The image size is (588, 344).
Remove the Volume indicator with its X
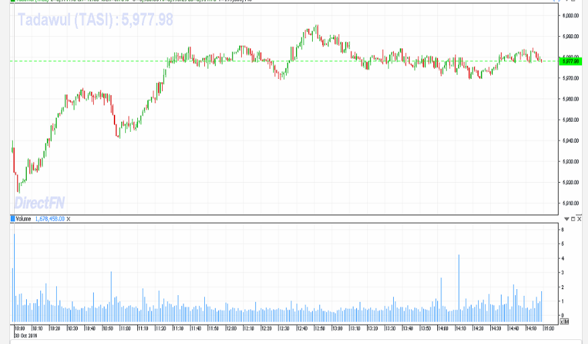click(68, 220)
